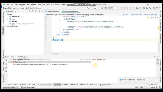The height and width of the screenshot is (92, 163).
Task: Open Build panel settings gear
Action: coord(155,57)
